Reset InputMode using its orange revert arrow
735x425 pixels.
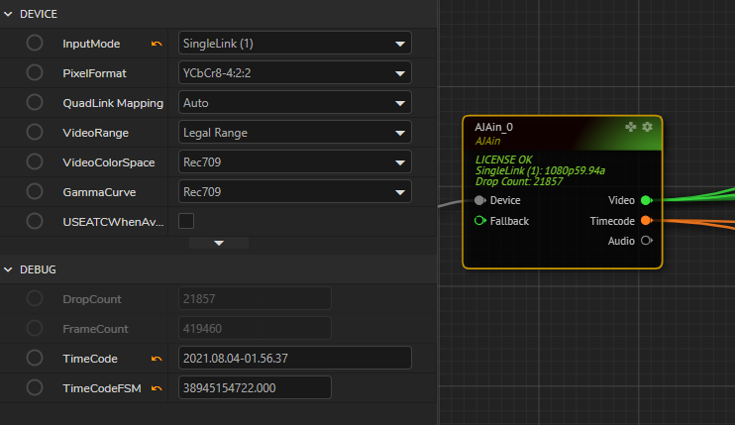click(x=157, y=44)
